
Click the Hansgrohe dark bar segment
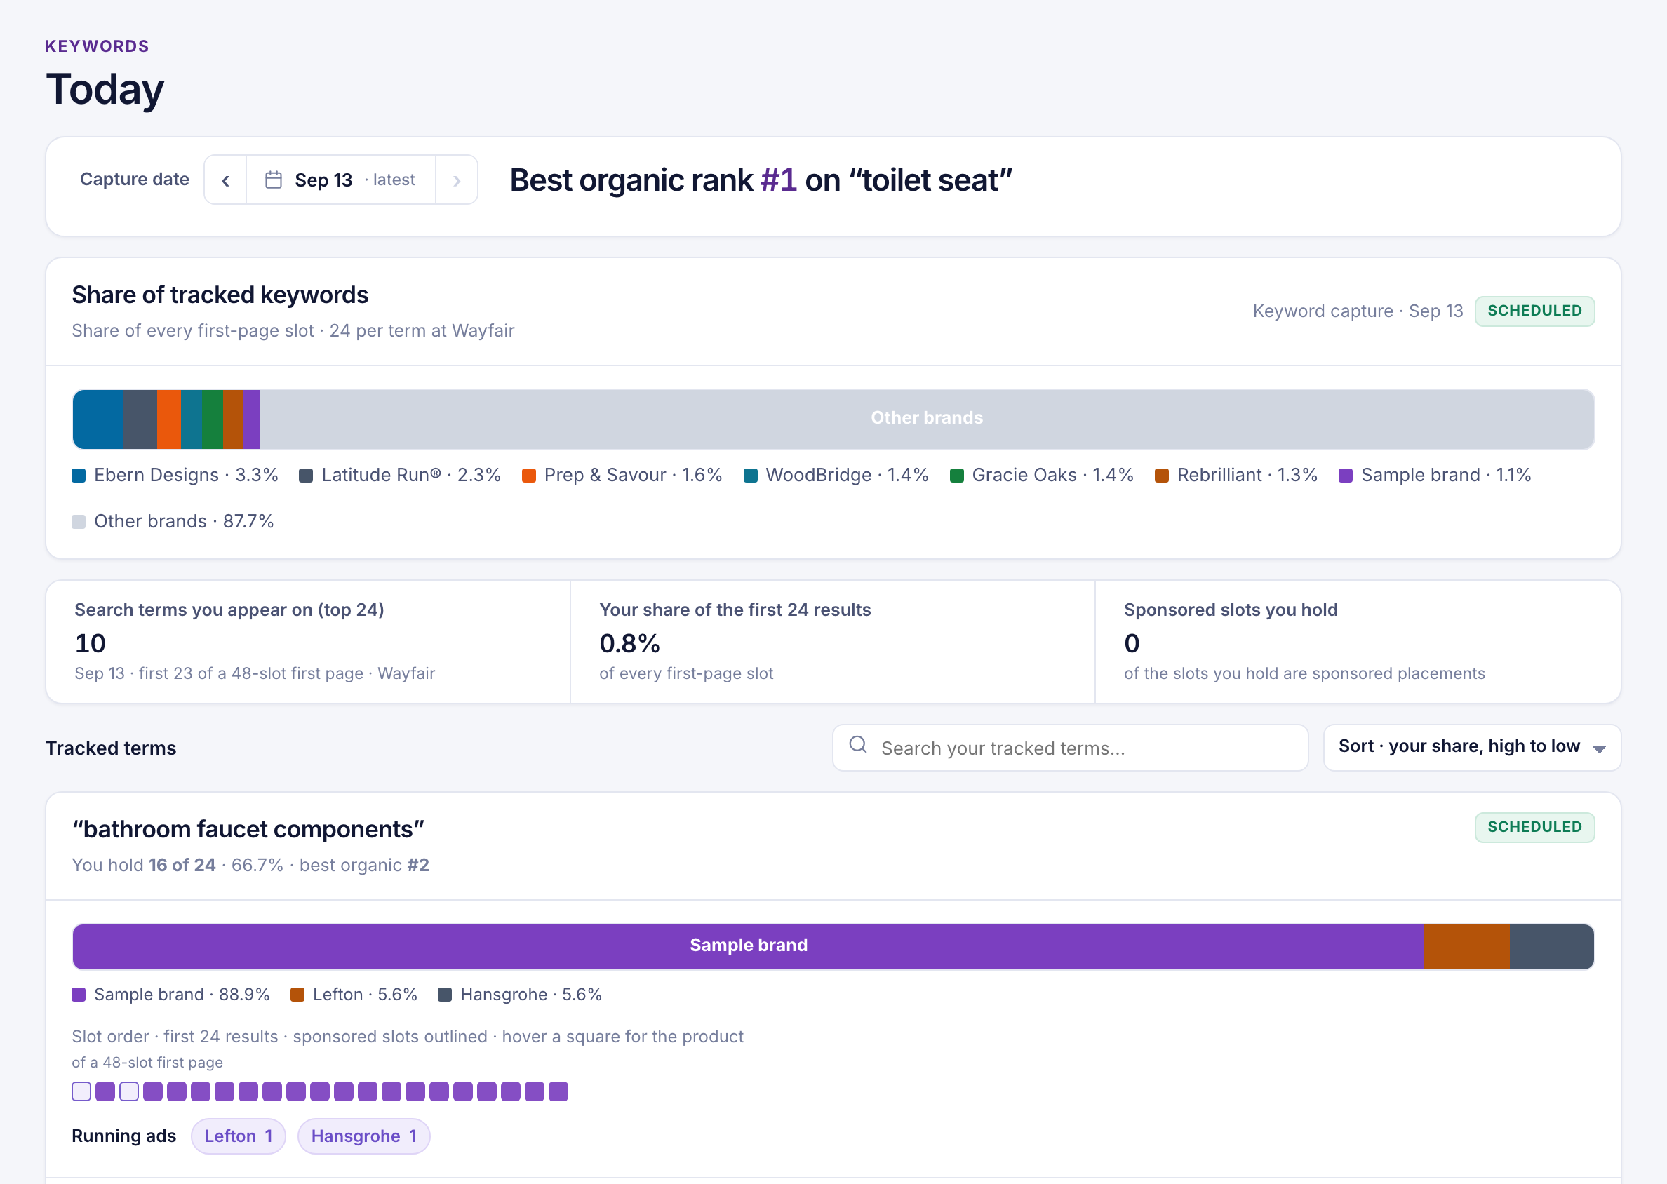click(x=1552, y=946)
